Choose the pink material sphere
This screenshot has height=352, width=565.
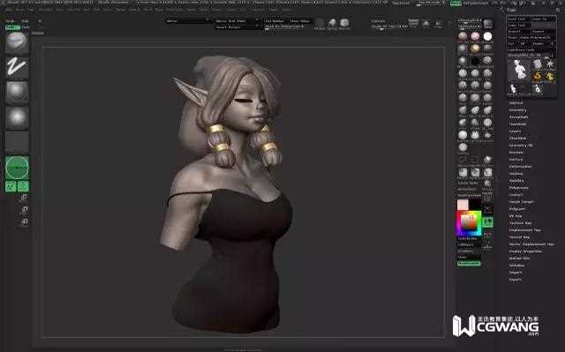[475, 36]
